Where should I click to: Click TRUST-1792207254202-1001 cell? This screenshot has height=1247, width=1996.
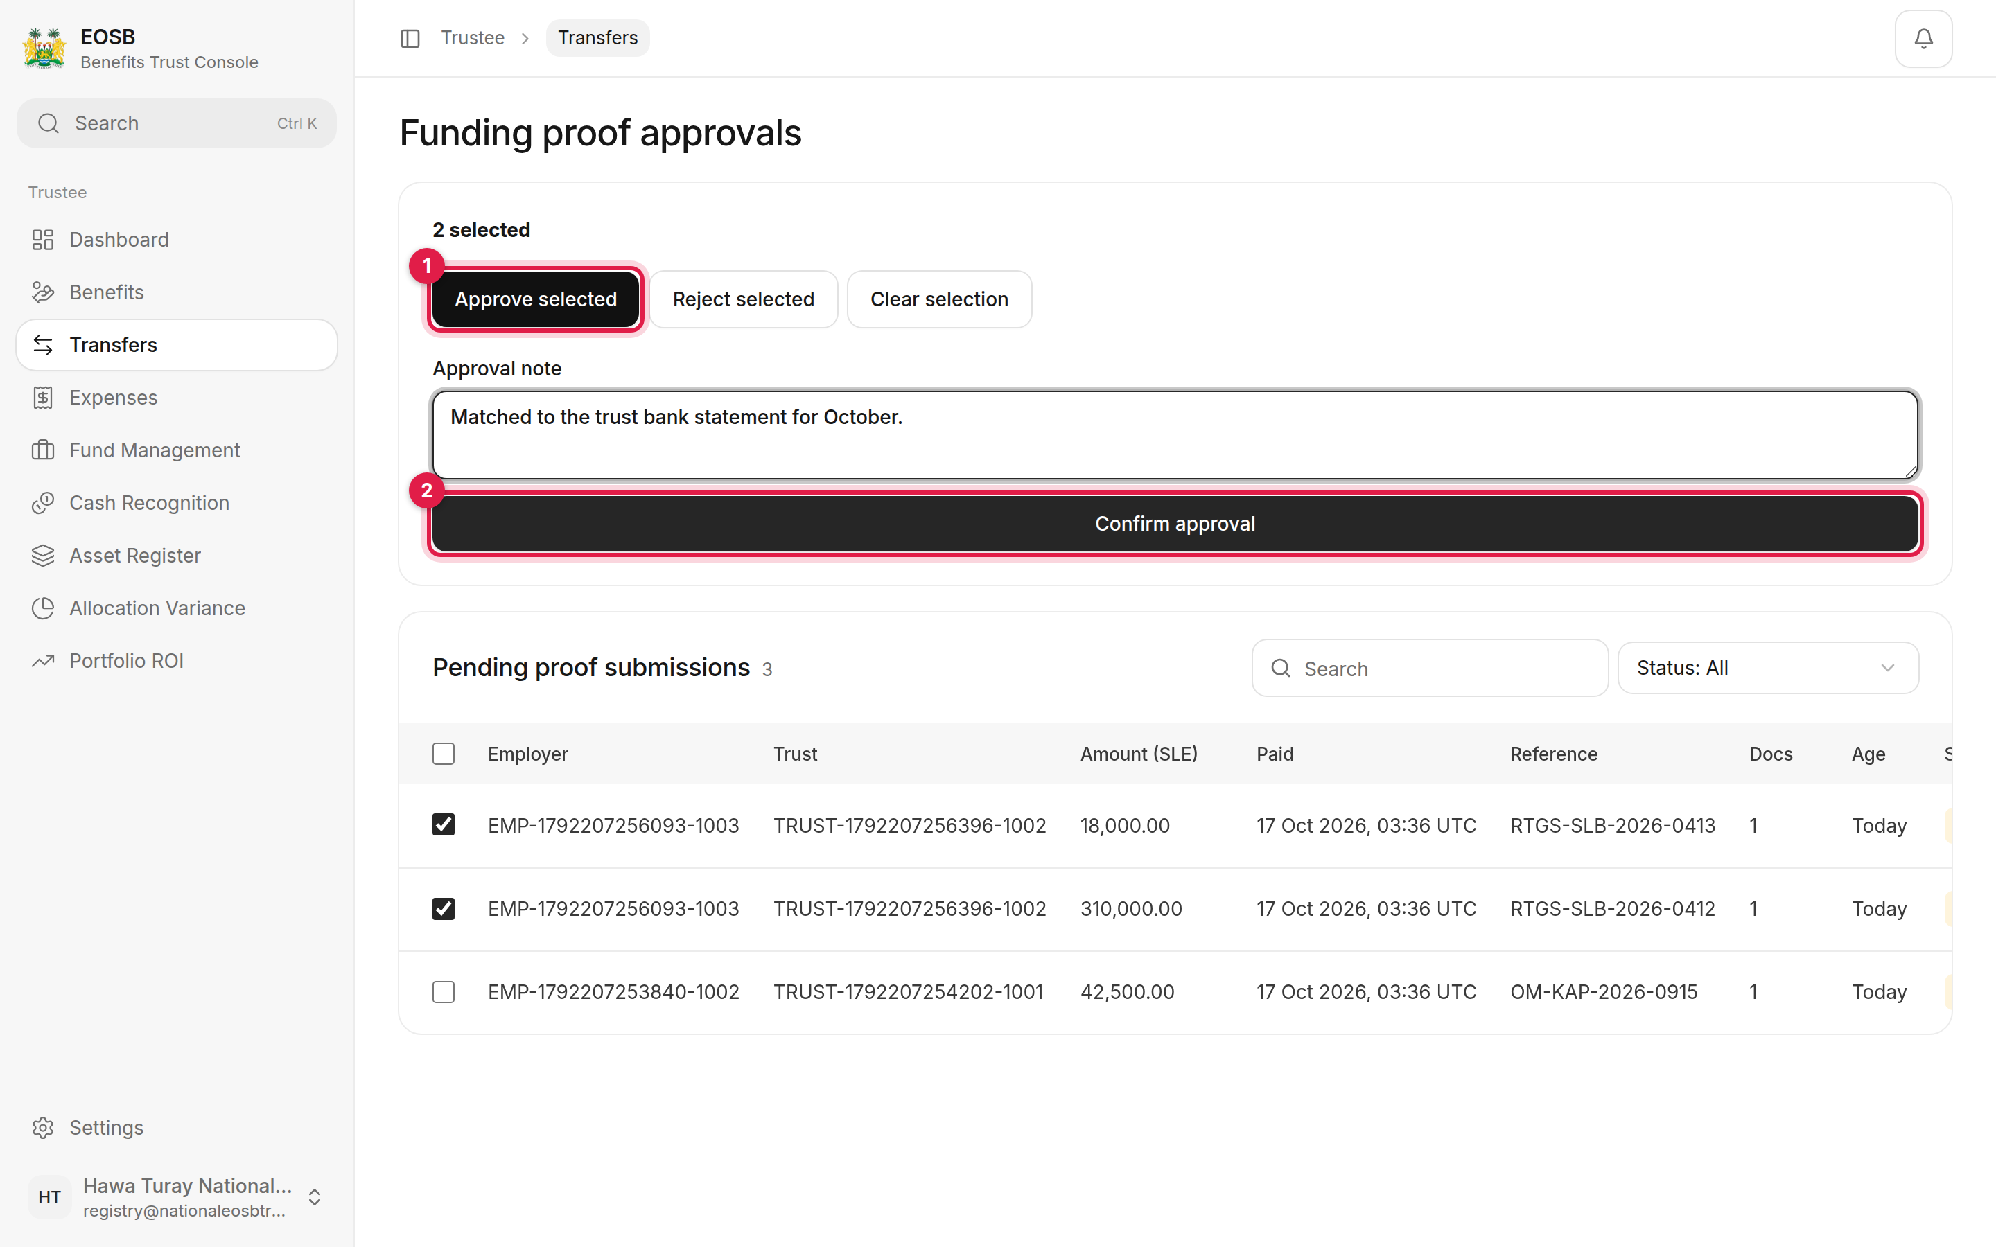(908, 991)
